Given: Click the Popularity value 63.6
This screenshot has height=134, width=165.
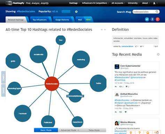Looking at the screenshot, I should coord(55,11).
